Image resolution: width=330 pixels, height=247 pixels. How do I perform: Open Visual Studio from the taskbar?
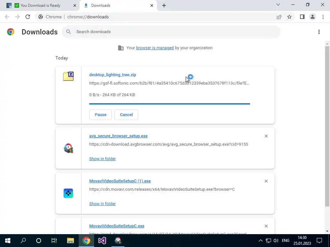point(102,241)
